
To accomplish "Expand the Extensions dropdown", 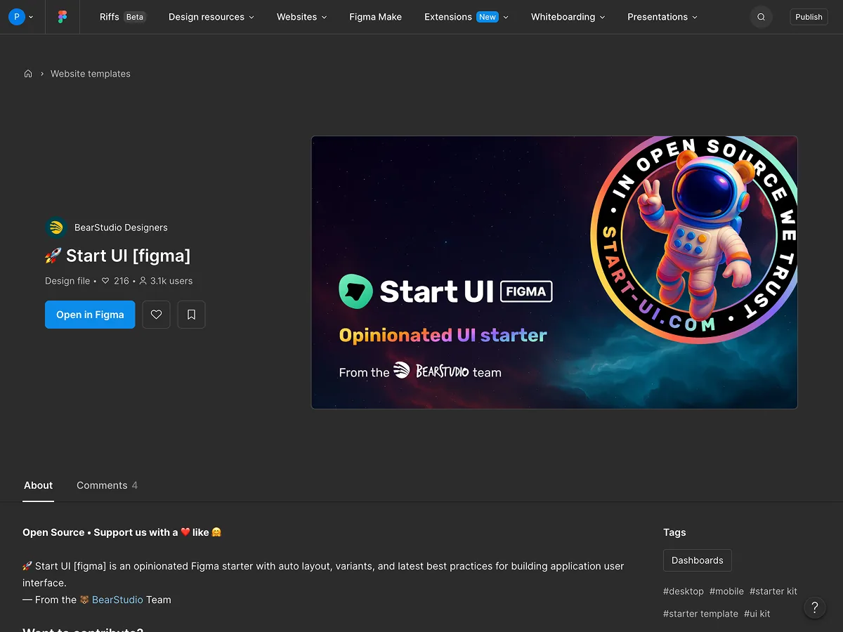I will coord(466,17).
